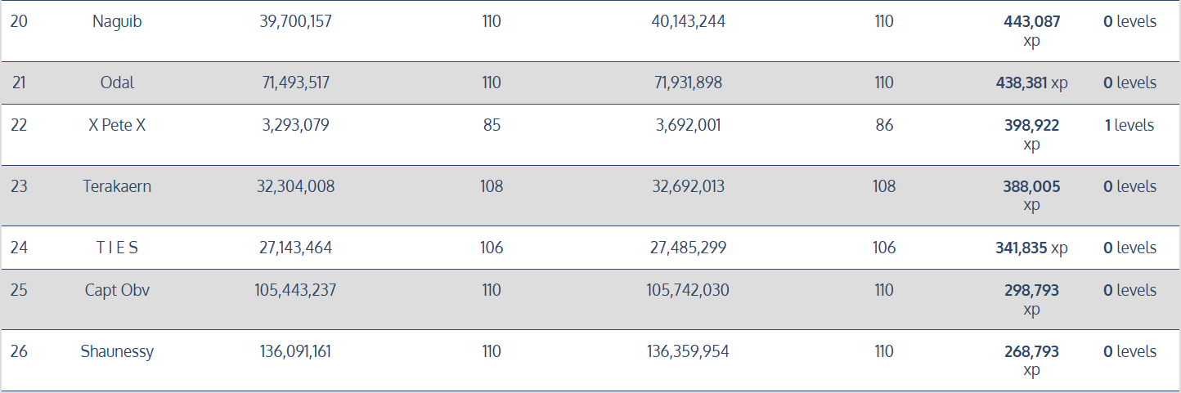Click the start level 85 cell
This screenshot has width=1181, height=393.
(x=492, y=125)
